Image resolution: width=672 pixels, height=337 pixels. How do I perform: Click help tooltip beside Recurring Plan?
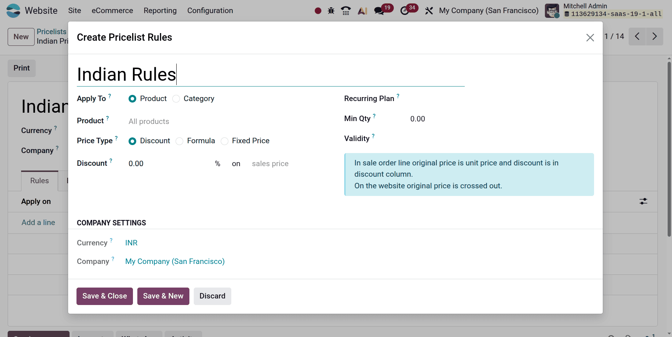[x=398, y=96]
